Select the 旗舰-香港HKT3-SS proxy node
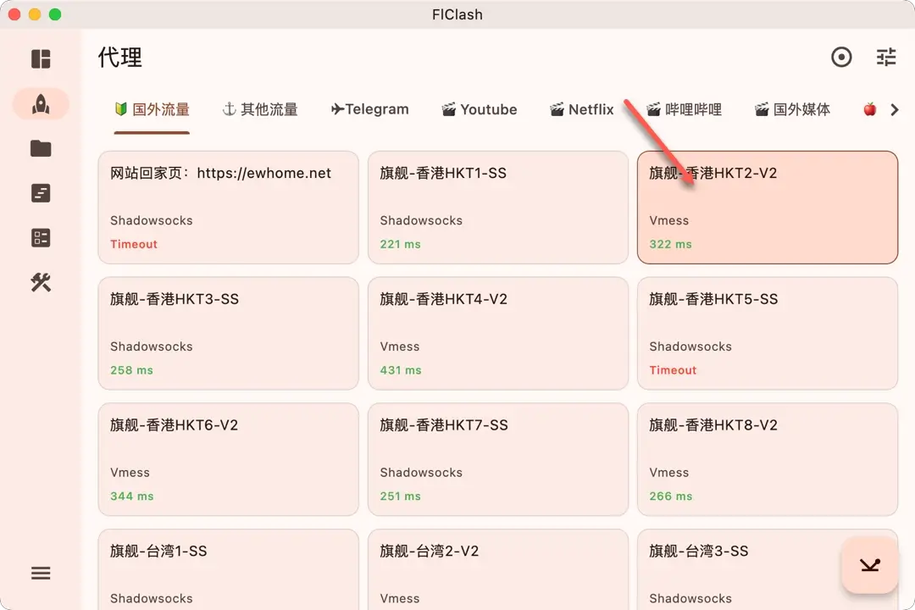915x610 pixels. click(x=228, y=333)
